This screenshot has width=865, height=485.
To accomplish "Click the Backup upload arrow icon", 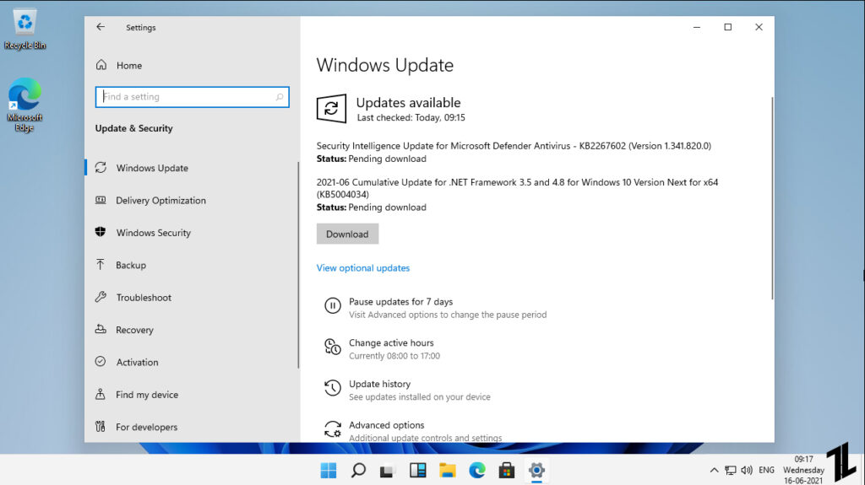I will [101, 265].
